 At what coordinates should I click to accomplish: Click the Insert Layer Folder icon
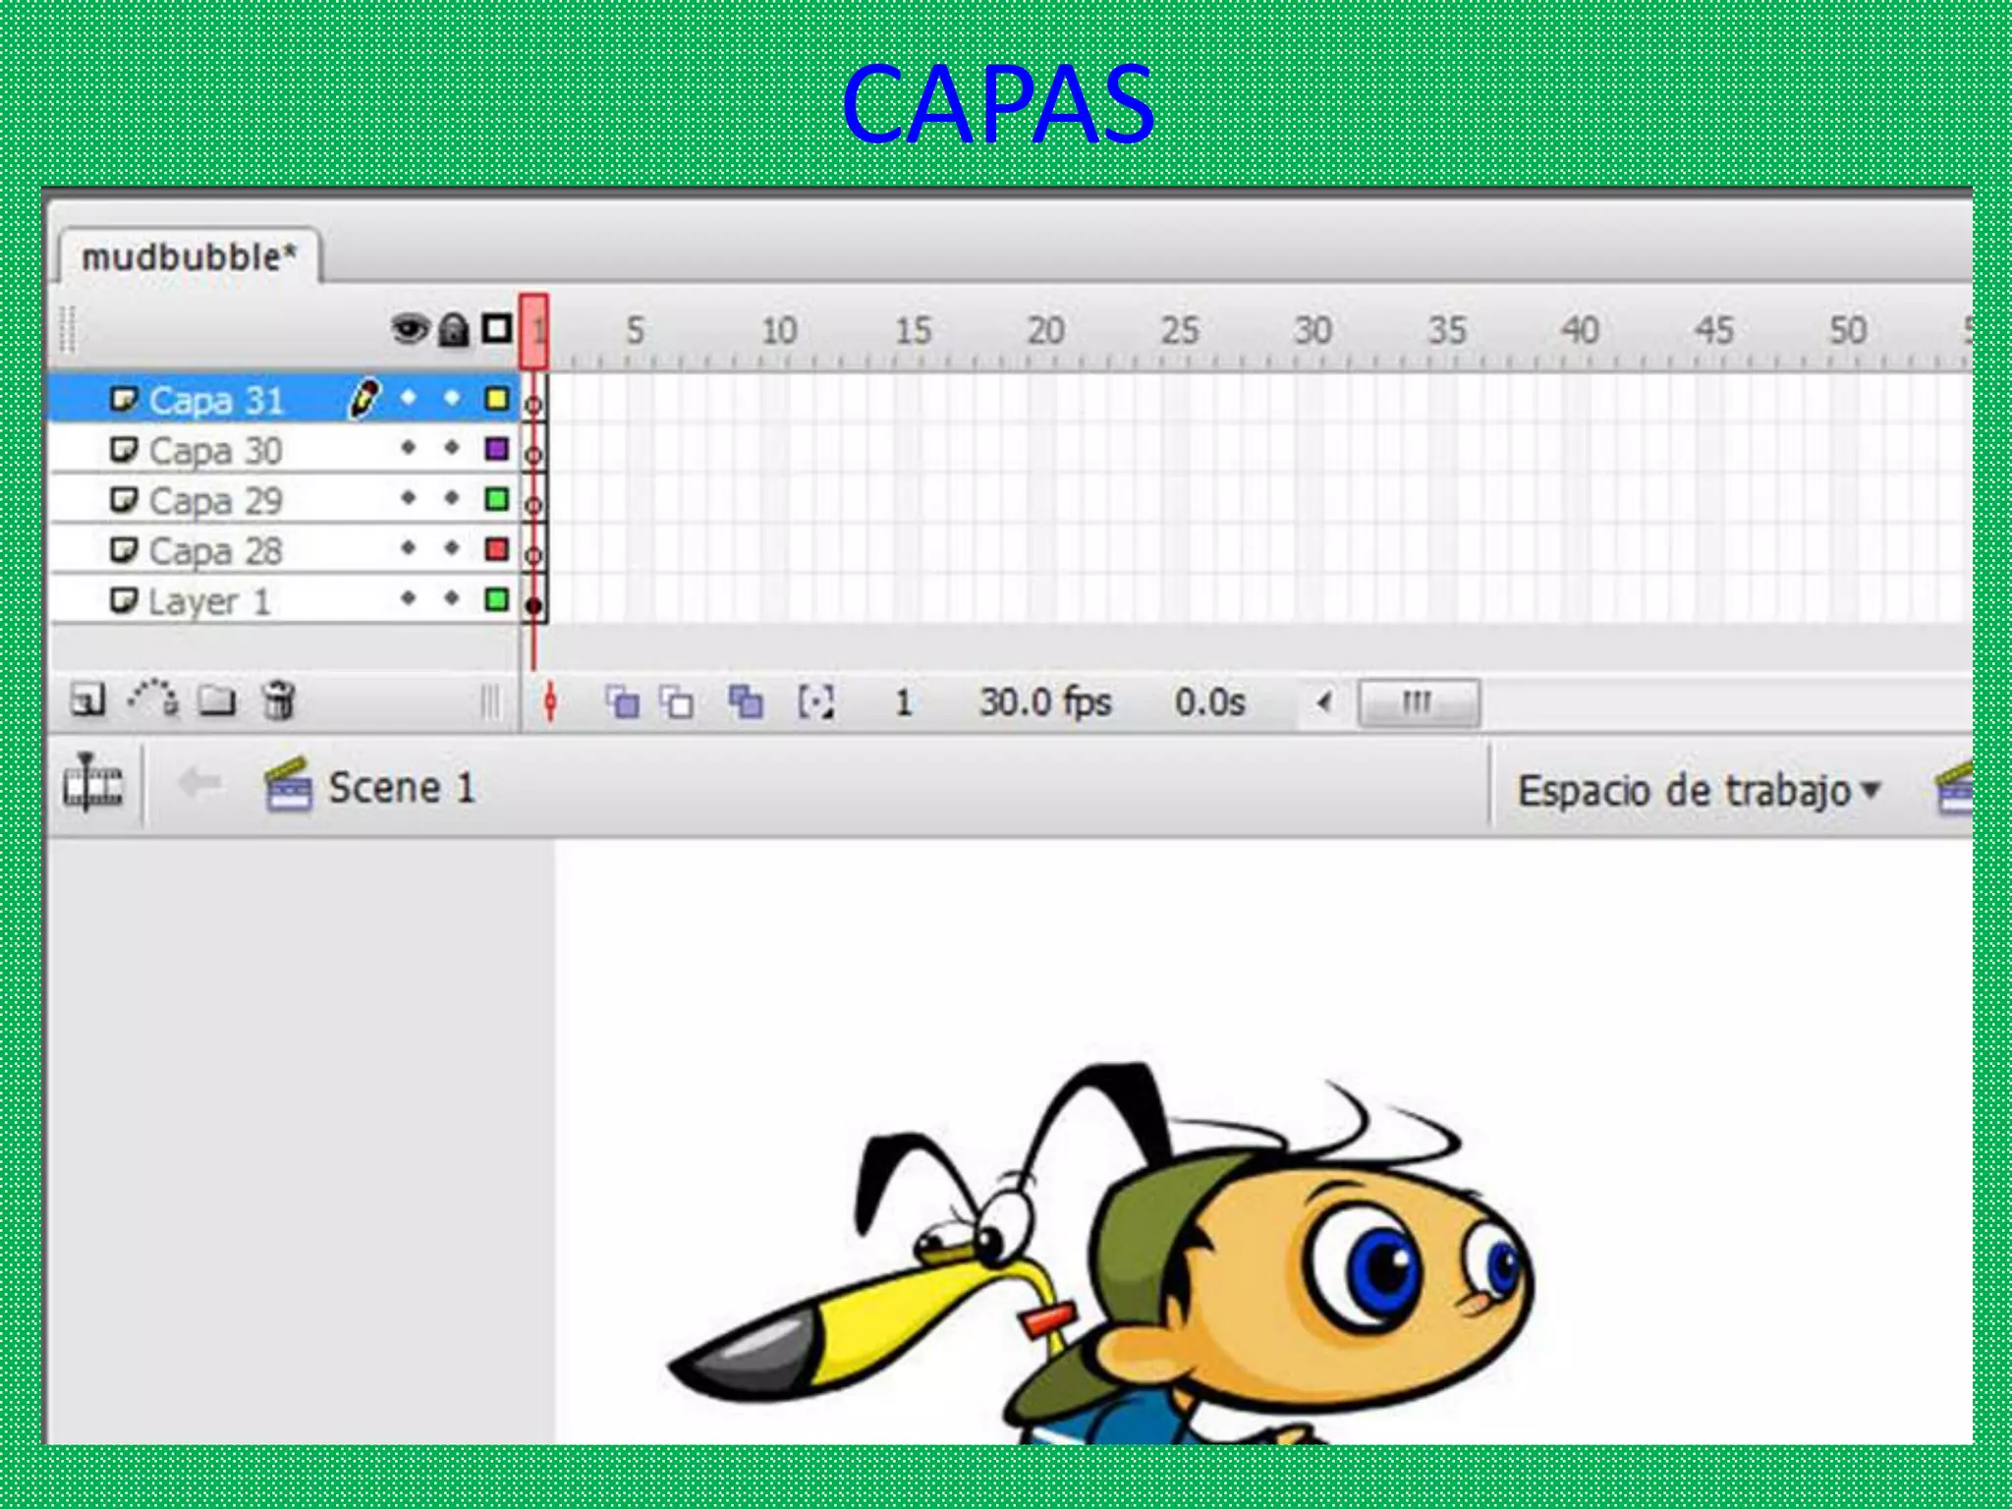217,701
